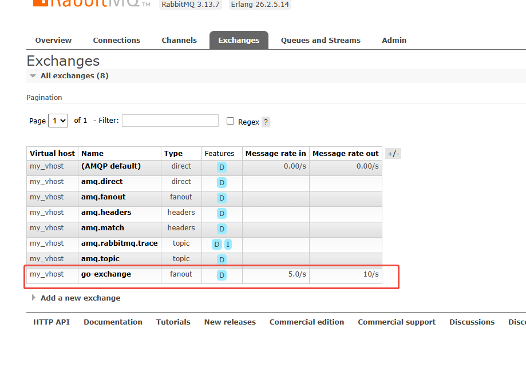Screen dimensions: 526x368
Task: Open the Commercial edition footer link
Action: (307, 322)
